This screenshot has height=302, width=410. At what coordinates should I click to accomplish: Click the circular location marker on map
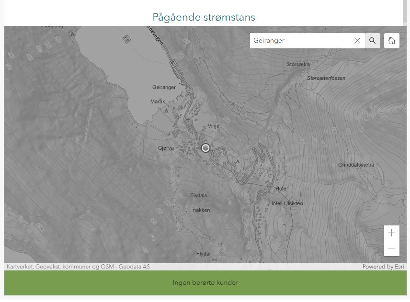click(x=205, y=148)
